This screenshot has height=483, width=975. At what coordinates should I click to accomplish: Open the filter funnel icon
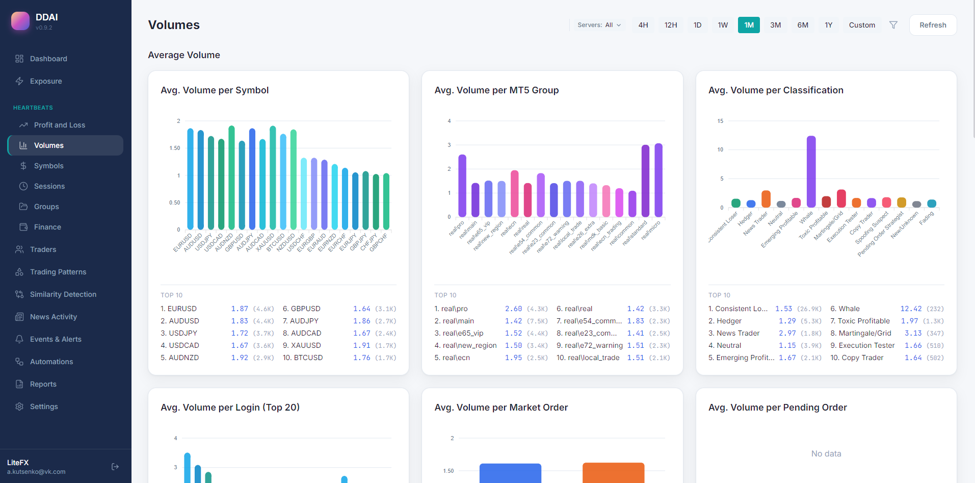click(x=893, y=25)
